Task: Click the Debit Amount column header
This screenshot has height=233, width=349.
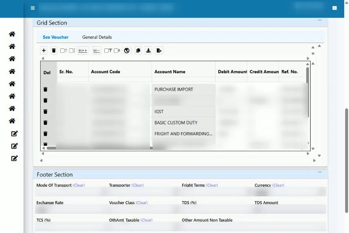Action: pyautogui.click(x=231, y=72)
